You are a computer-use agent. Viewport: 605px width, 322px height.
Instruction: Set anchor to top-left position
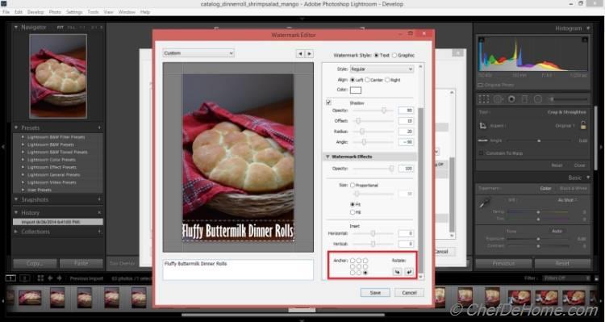pyautogui.click(x=353, y=261)
